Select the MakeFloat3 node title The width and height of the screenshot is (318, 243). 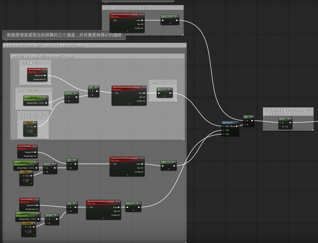click(228, 123)
